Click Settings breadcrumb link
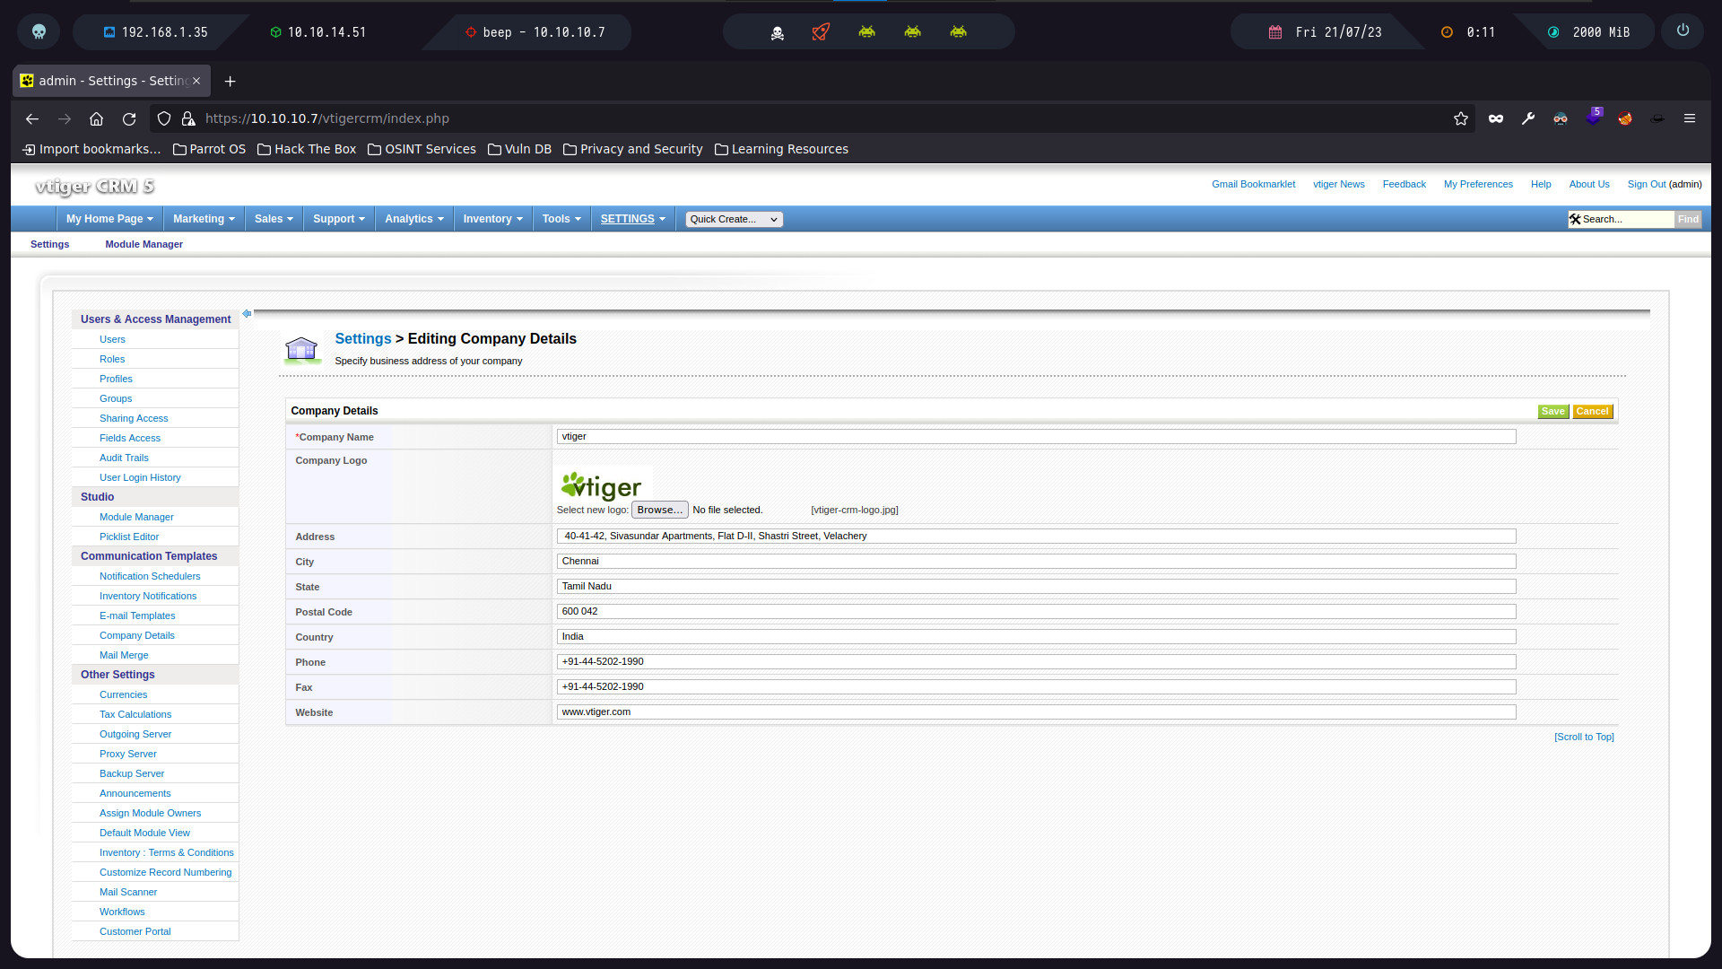 [x=363, y=338]
